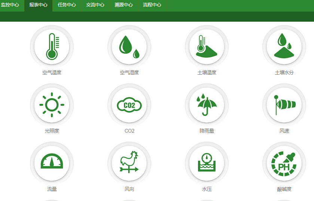
Task: Select the PH acidity icon
Action: (284, 163)
